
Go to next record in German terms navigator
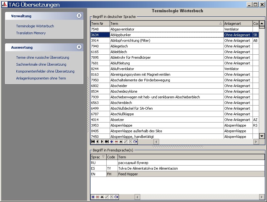(102, 142)
